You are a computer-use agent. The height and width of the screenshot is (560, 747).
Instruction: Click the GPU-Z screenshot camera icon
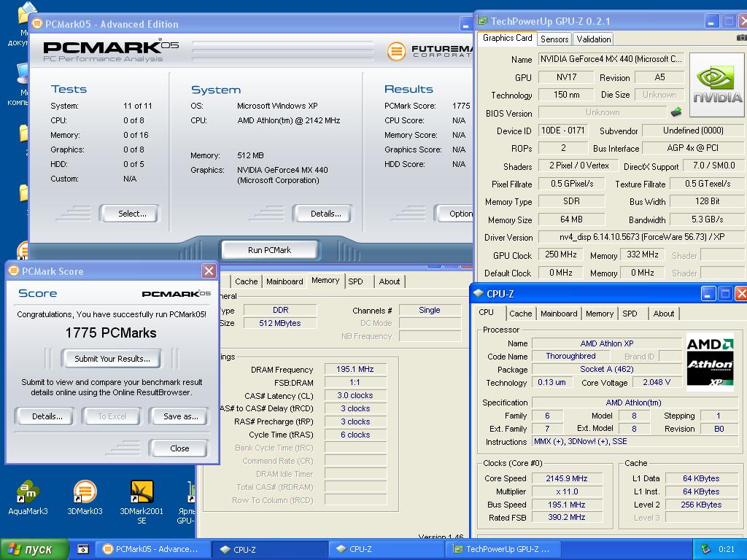[x=742, y=37]
